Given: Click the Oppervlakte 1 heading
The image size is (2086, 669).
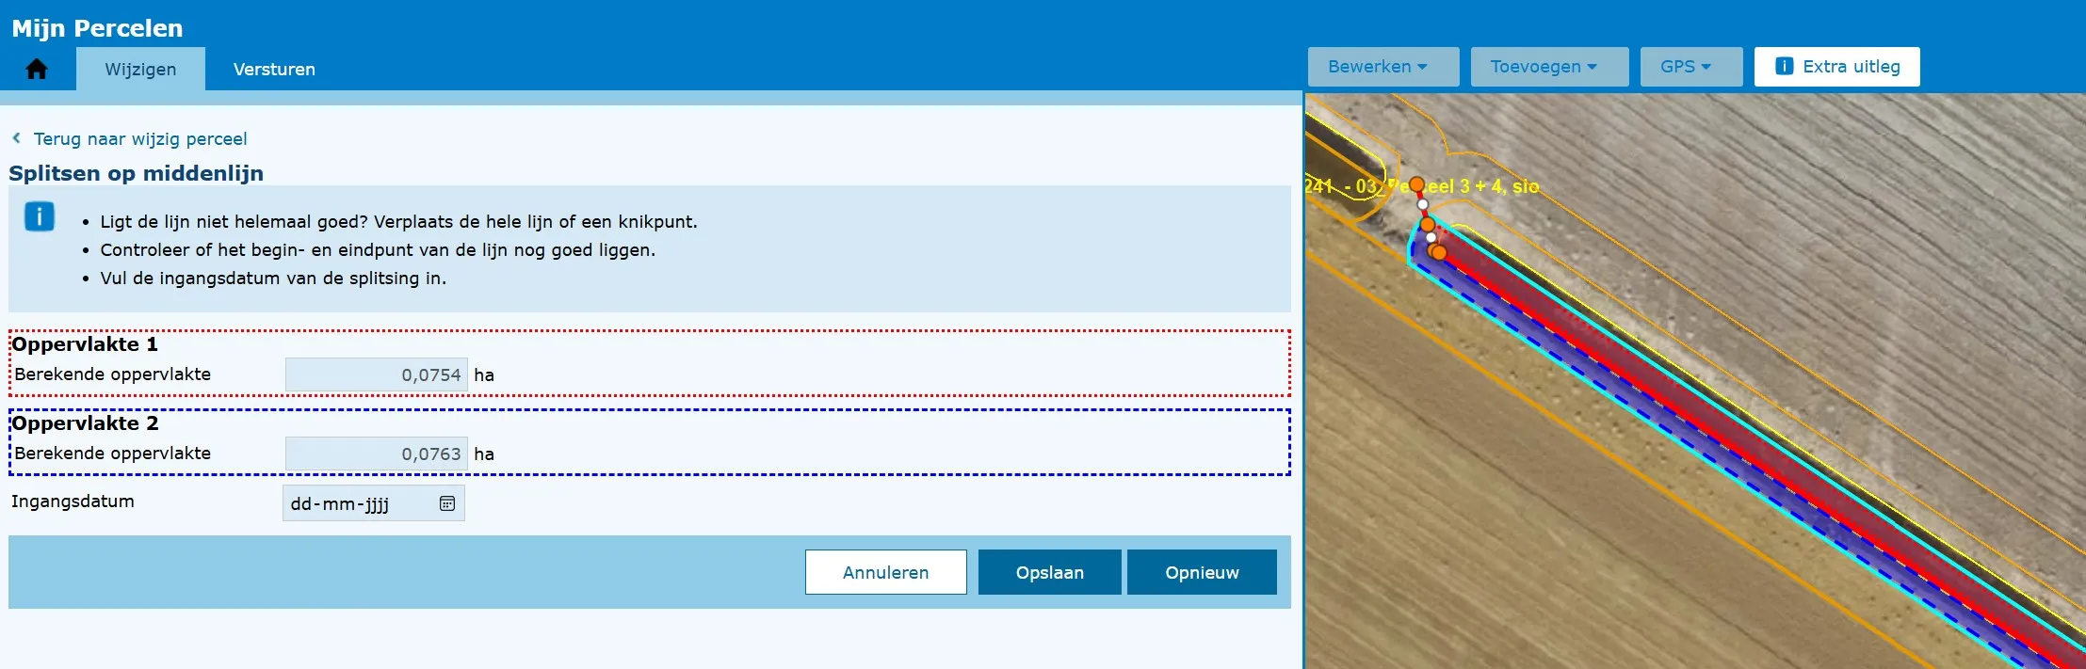Looking at the screenshot, I should [85, 344].
